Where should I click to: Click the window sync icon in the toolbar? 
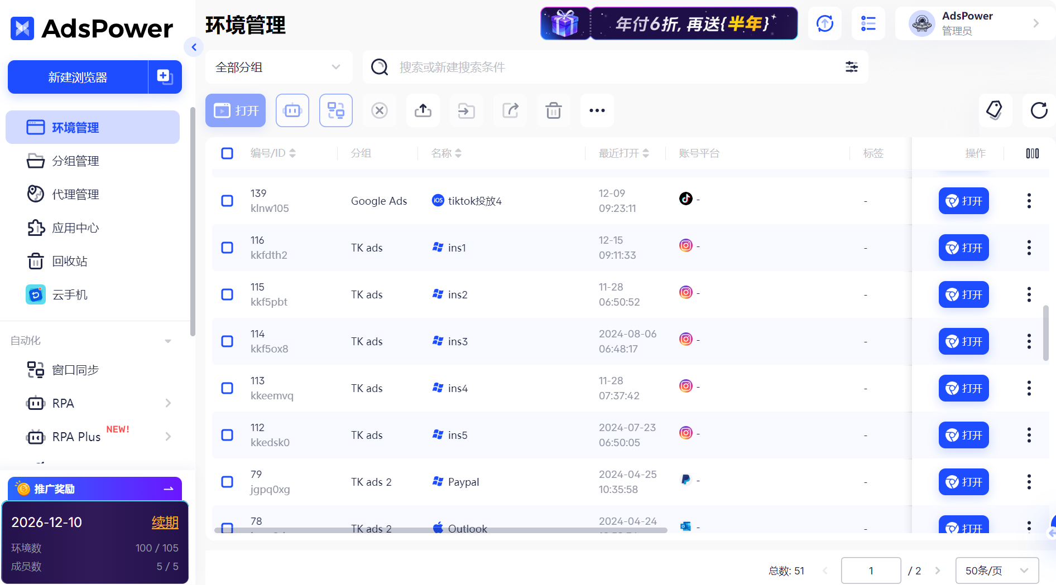[335, 110]
